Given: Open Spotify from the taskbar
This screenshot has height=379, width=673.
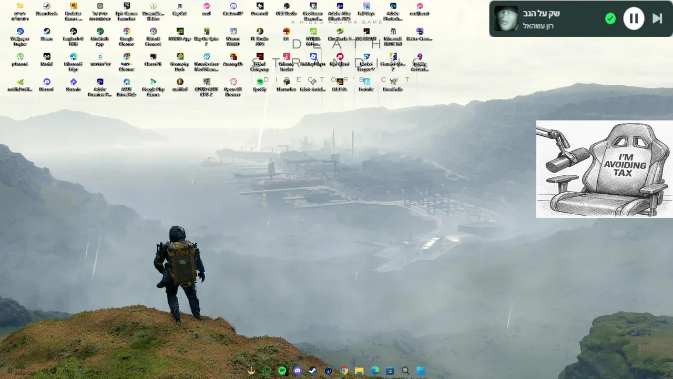Looking at the screenshot, I should click(x=282, y=371).
